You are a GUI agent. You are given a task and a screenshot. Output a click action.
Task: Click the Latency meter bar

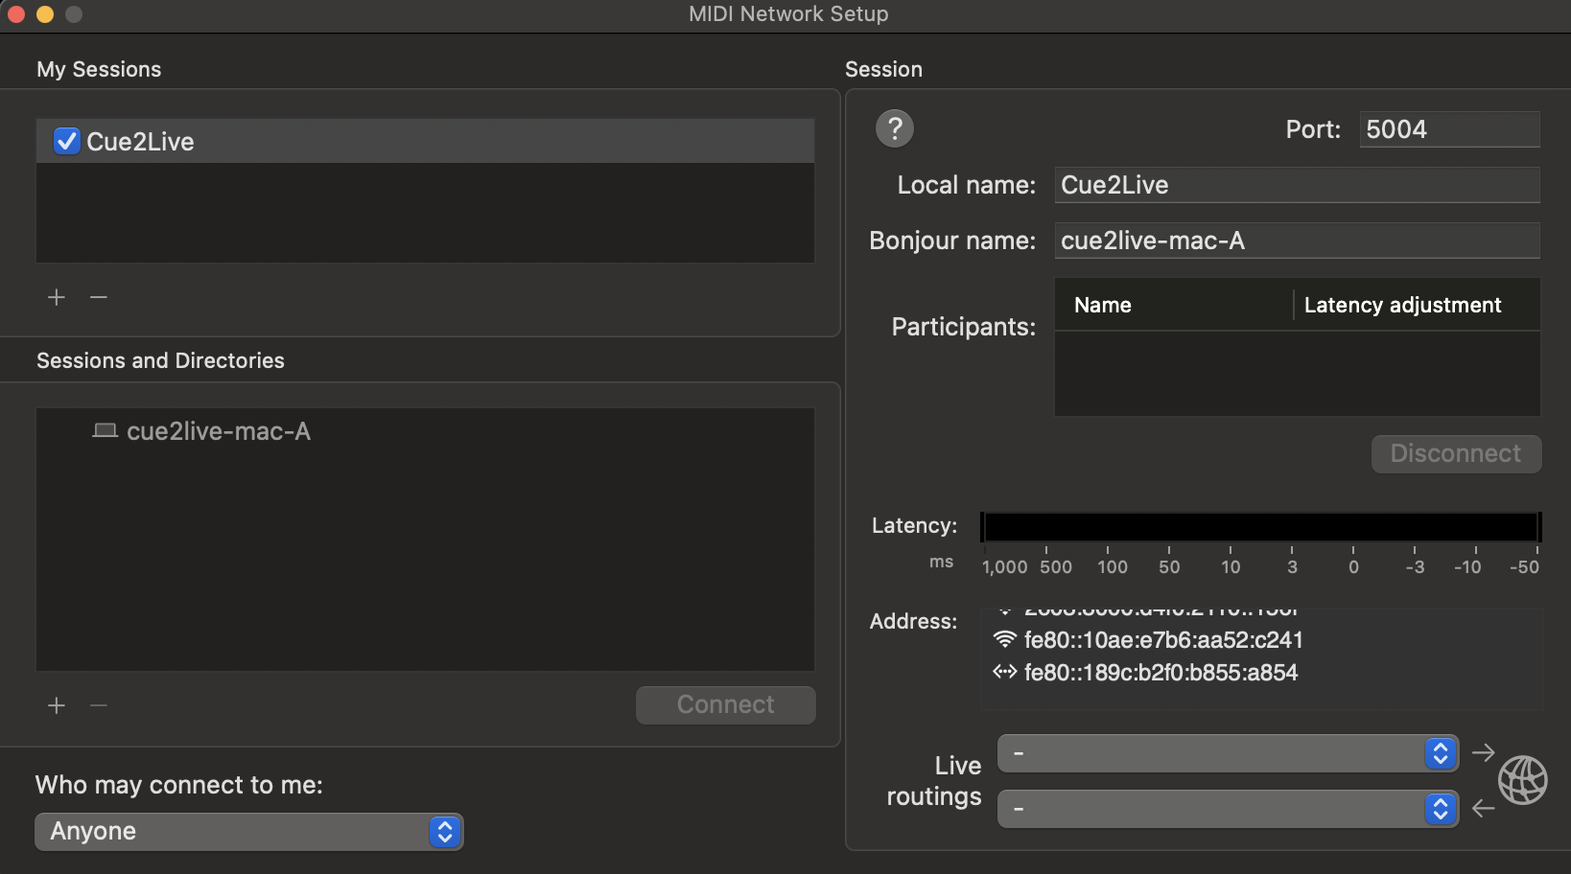1260,527
